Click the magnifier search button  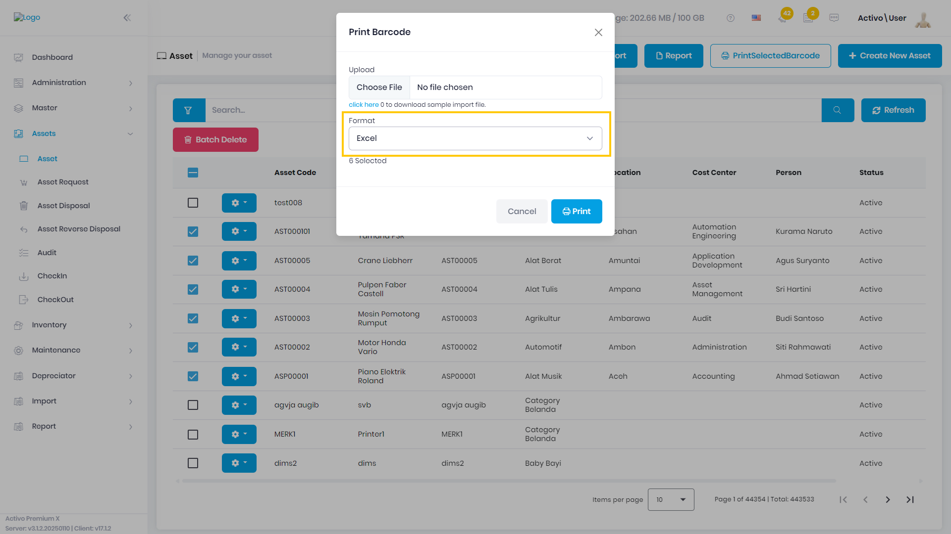point(838,110)
